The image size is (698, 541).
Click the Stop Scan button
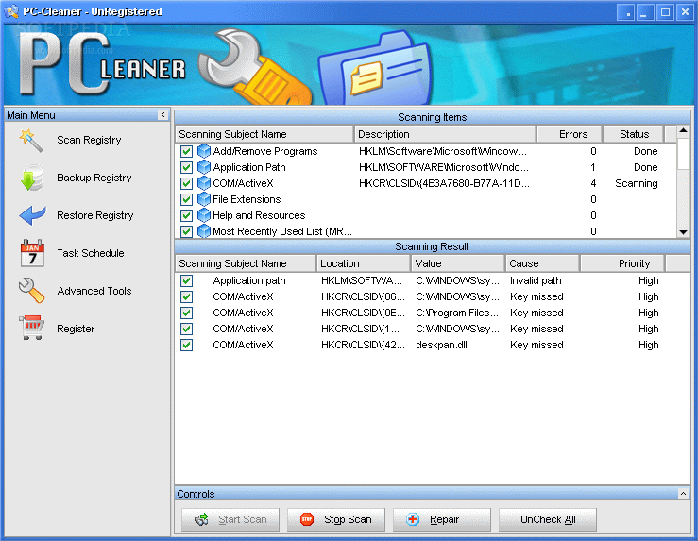point(336,519)
